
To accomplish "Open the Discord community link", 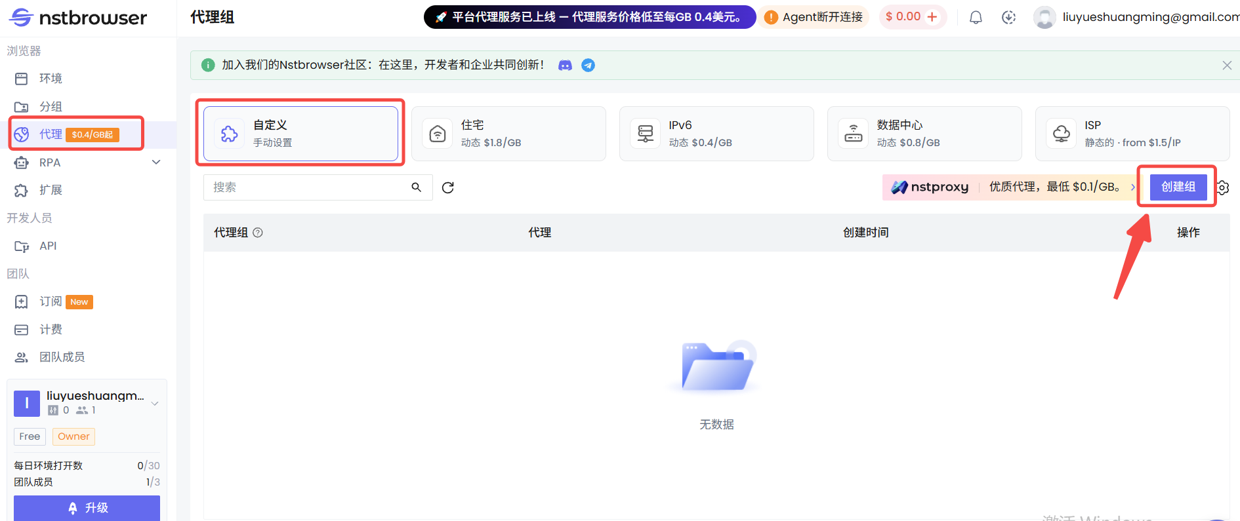I will coord(565,66).
